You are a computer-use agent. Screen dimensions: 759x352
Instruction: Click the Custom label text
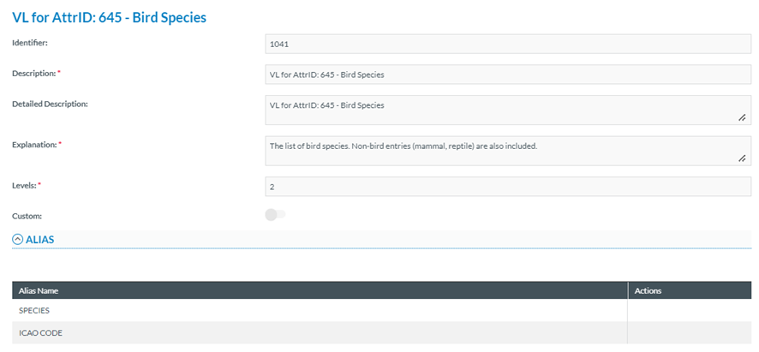(x=27, y=217)
